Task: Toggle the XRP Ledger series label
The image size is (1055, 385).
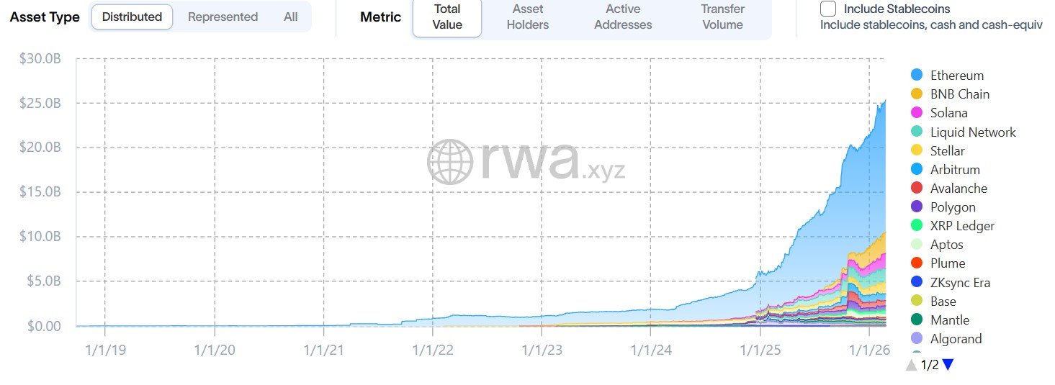Action: [x=962, y=226]
